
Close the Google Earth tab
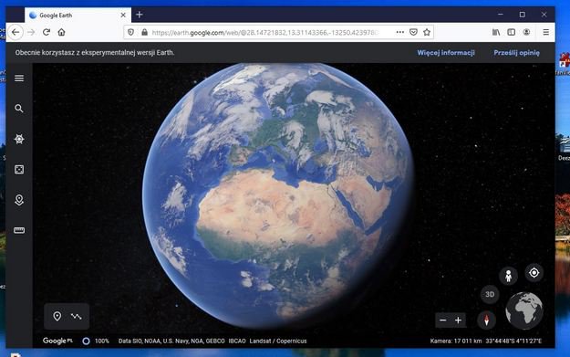(123, 15)
